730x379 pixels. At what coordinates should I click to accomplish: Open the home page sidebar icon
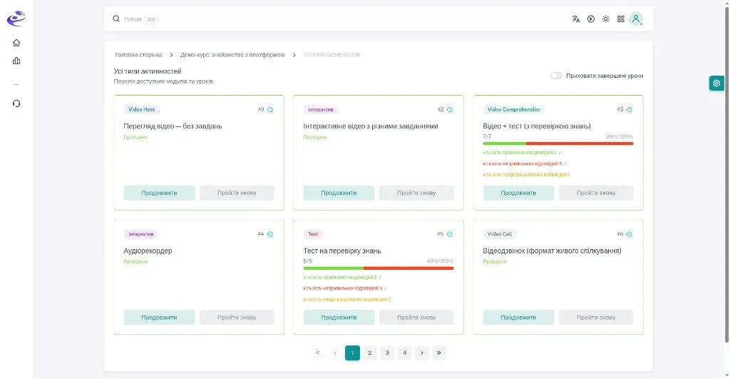coord(16,43)
